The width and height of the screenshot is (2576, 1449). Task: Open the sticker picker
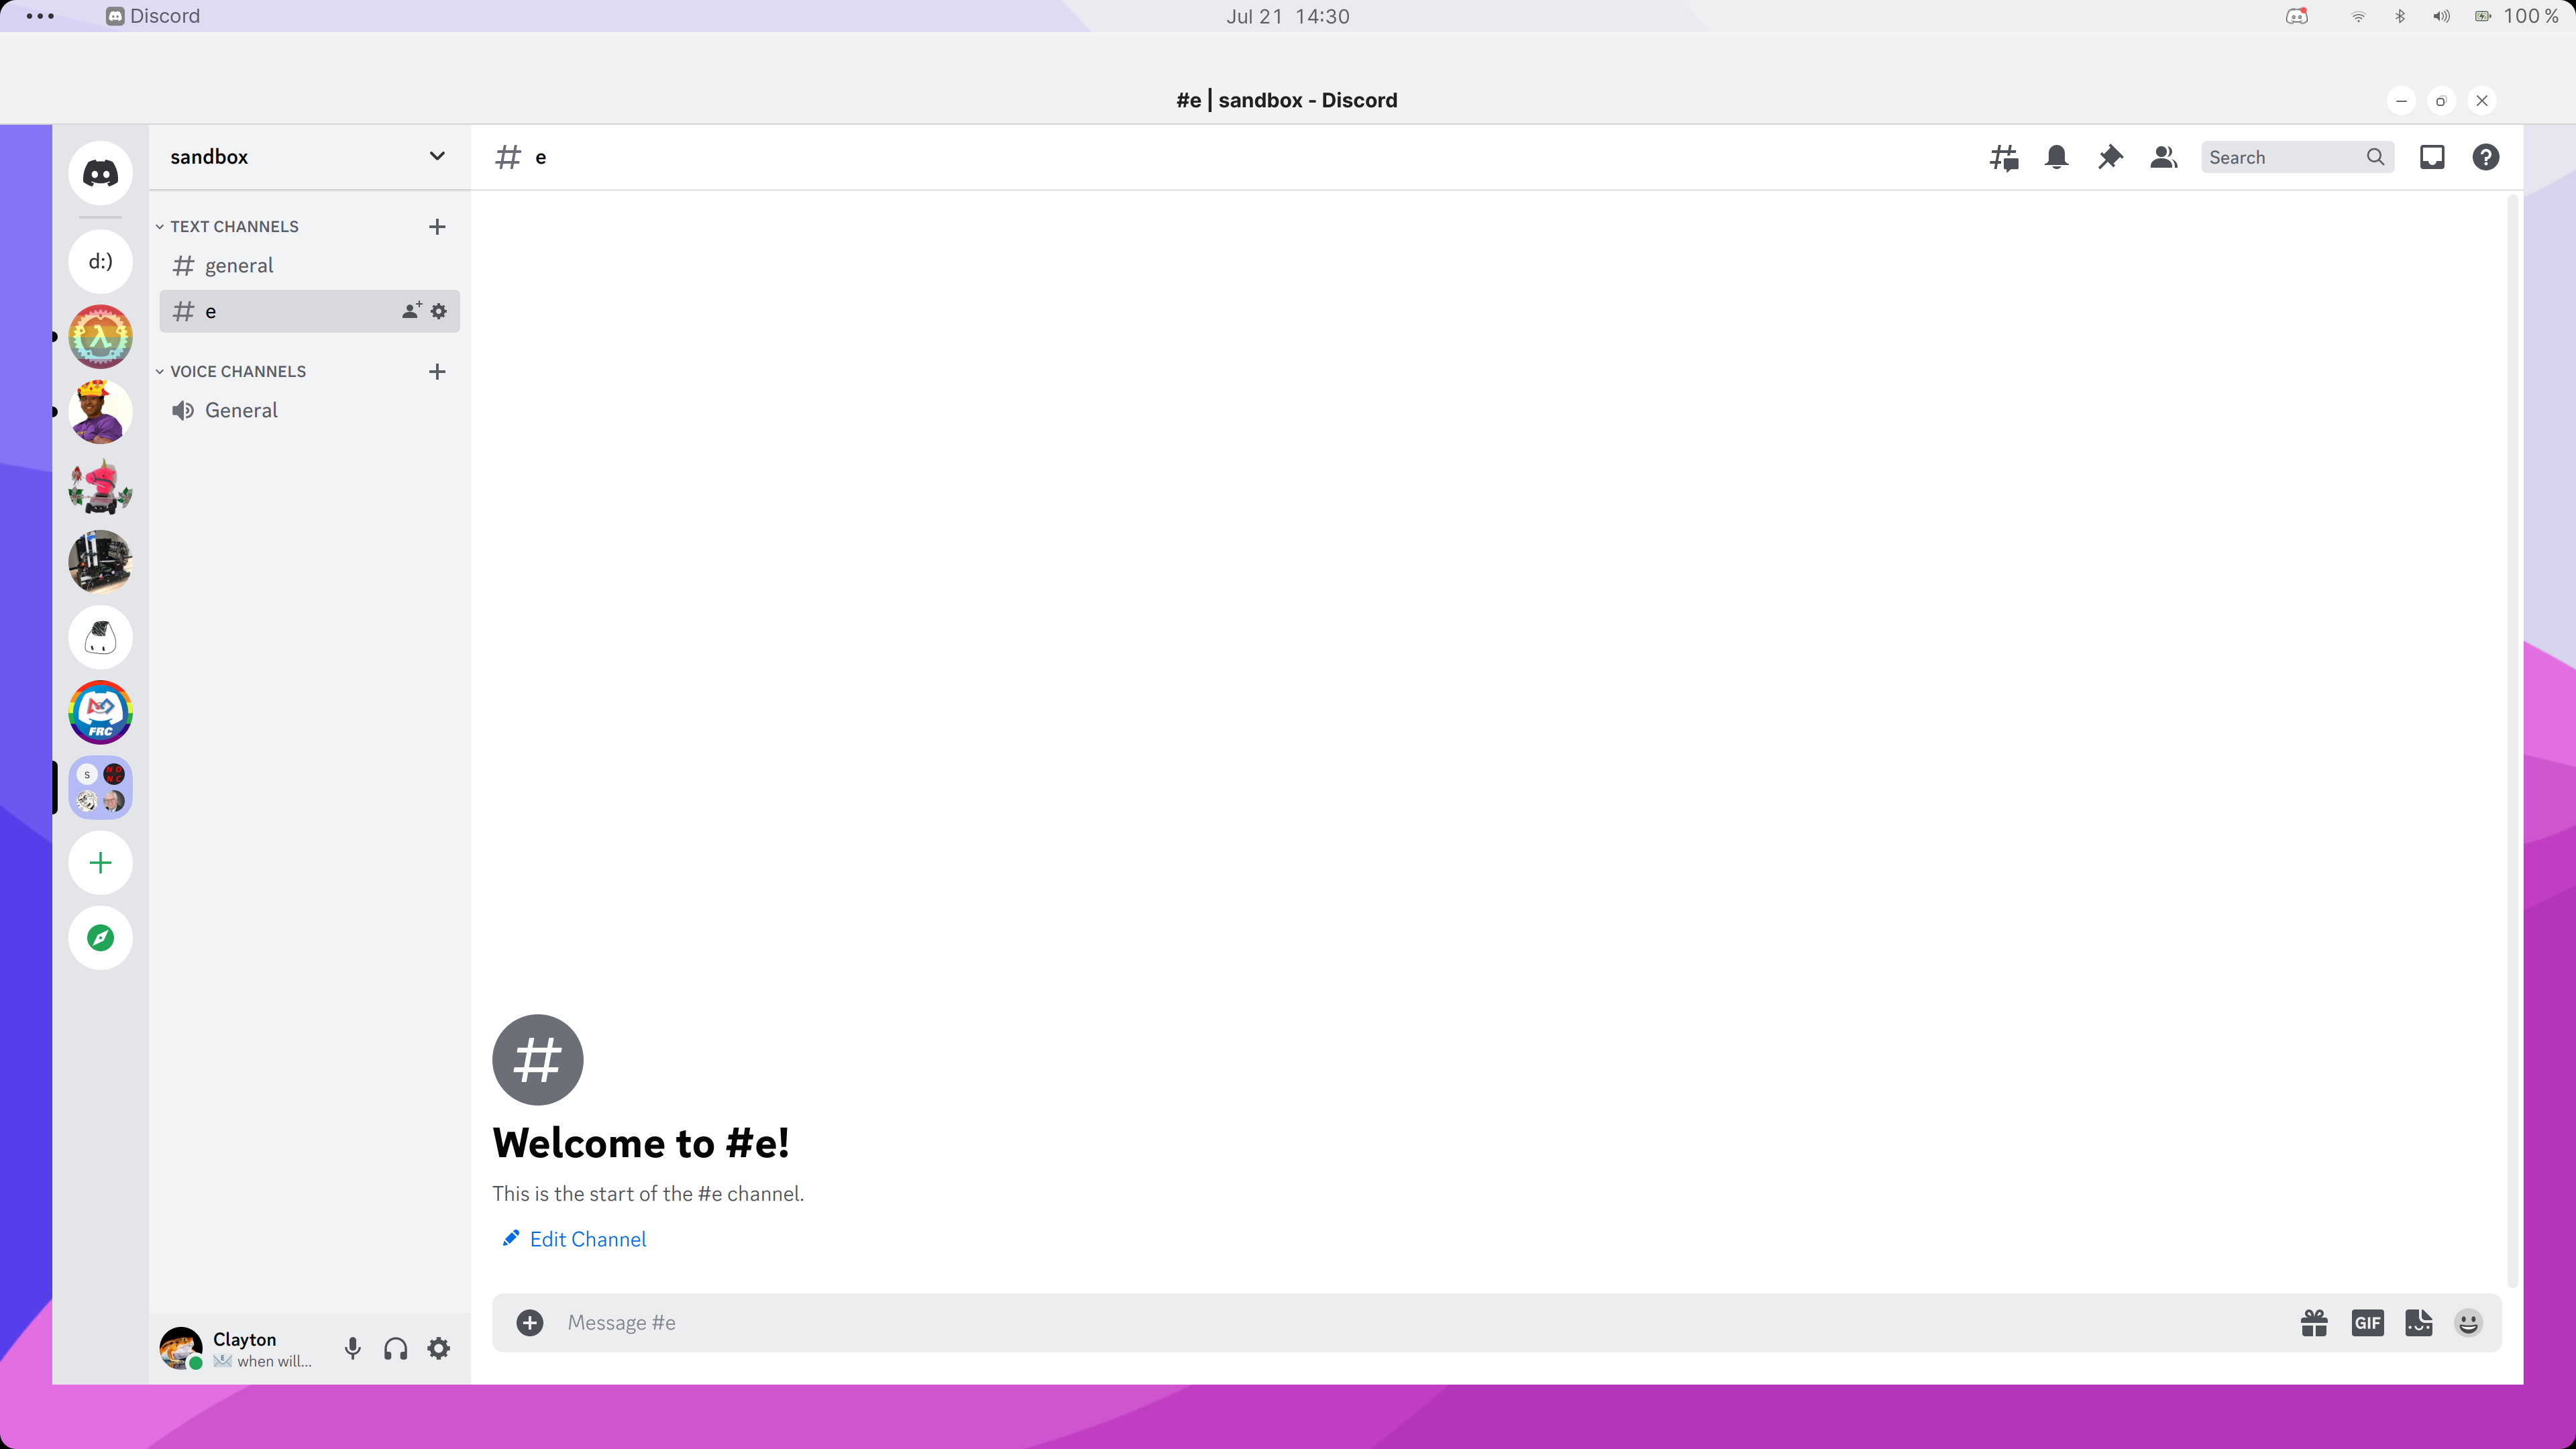[2419, 1322]
